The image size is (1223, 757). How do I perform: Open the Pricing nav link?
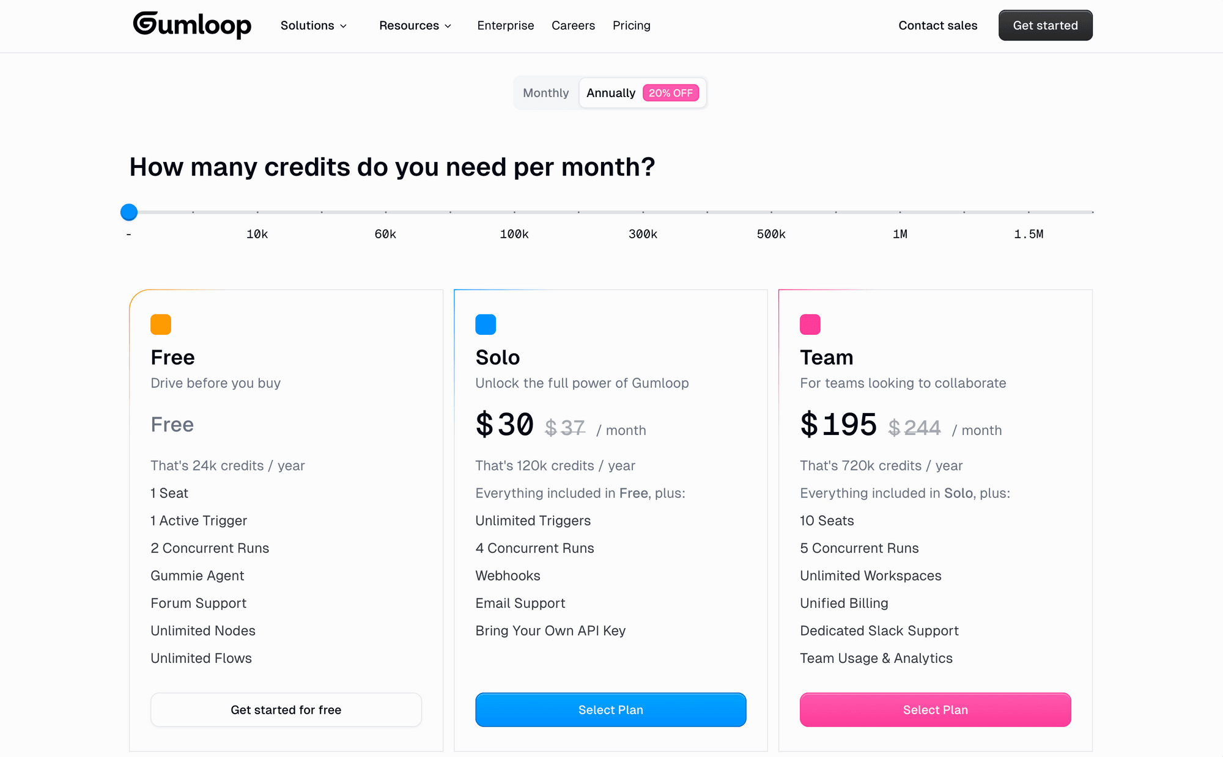coord(632,26)
